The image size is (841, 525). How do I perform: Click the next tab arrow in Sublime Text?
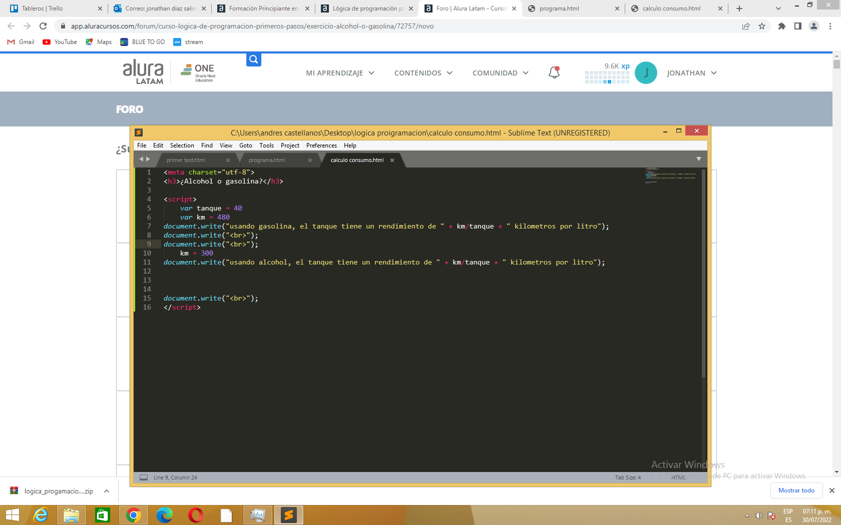click(x=148, y=159)
